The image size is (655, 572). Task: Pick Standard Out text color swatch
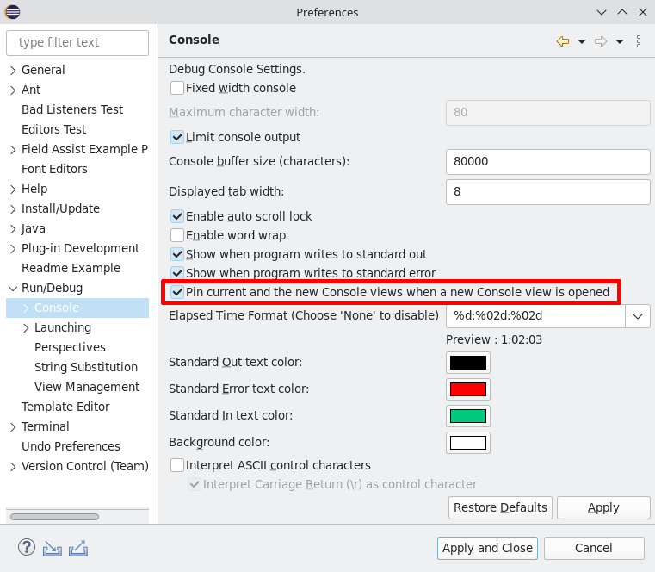468,363
